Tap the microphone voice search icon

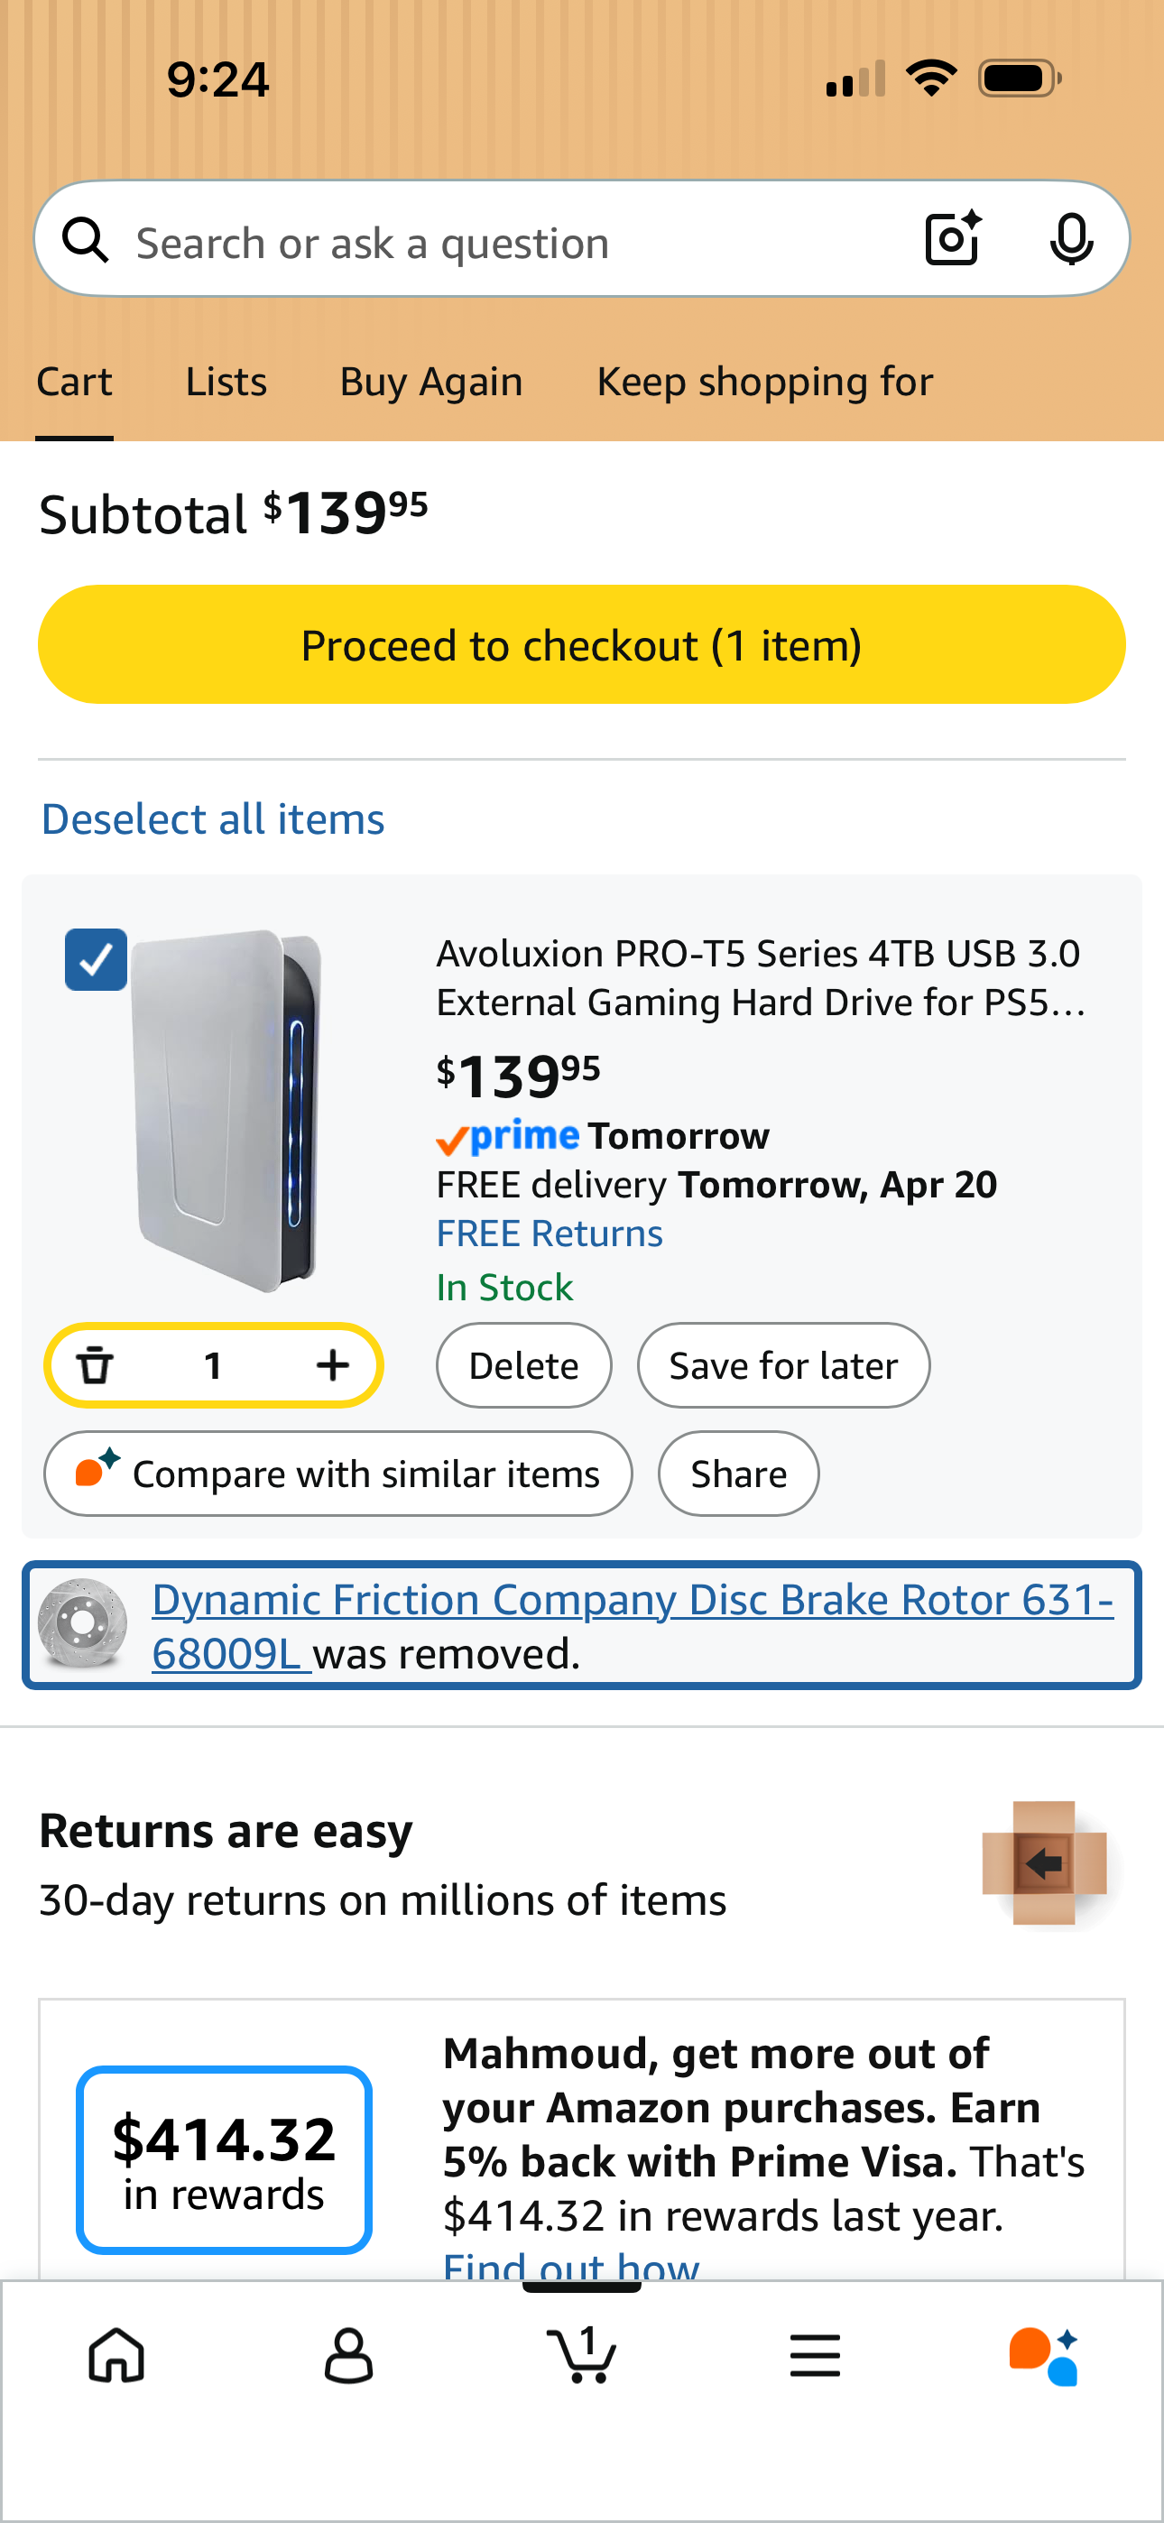point(1071,239)
